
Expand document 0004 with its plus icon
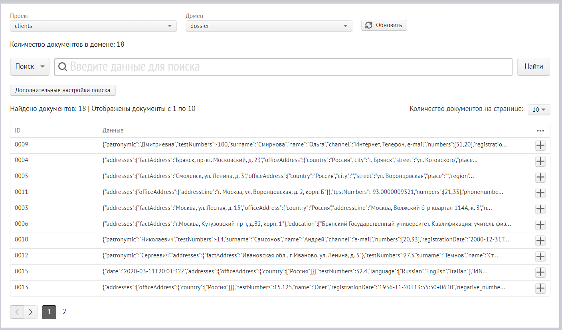[x=540, y=161]
